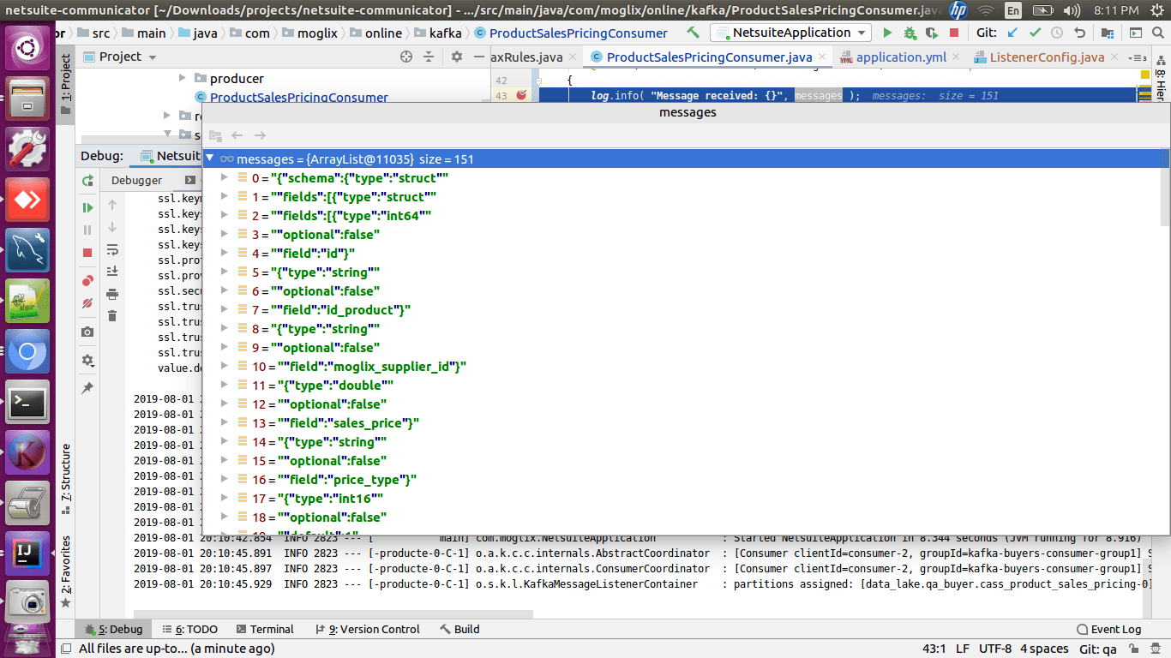Click the Git commit checkmark icon
Image resolution: width=1171 pixels, height=658 pixels.
(1035, 33)
